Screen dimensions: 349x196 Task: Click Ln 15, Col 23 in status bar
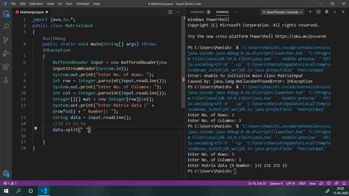(257, 183)
